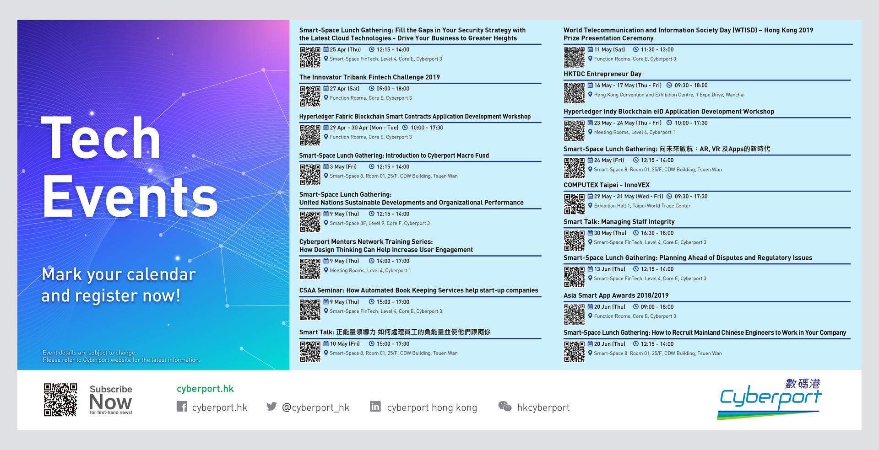Screen dimensions: 879x450
Task: Click QR code for 10 May Smart Talk
Action: [x=310, y=351]
